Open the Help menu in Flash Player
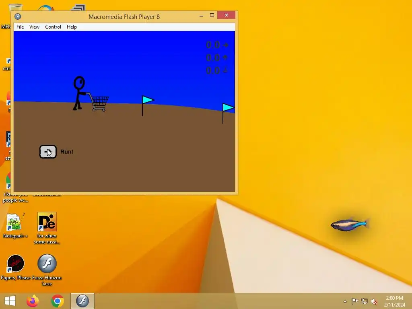412x309 pixels. 72,27
